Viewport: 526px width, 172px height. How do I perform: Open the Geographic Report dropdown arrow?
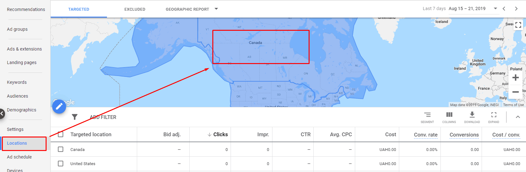(216, 9)
